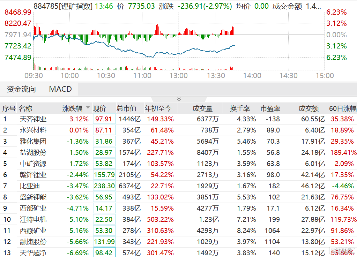Click the 60日涨幅 column header
The height and width of the screenshot is (257, 357).
coord(343,108)
